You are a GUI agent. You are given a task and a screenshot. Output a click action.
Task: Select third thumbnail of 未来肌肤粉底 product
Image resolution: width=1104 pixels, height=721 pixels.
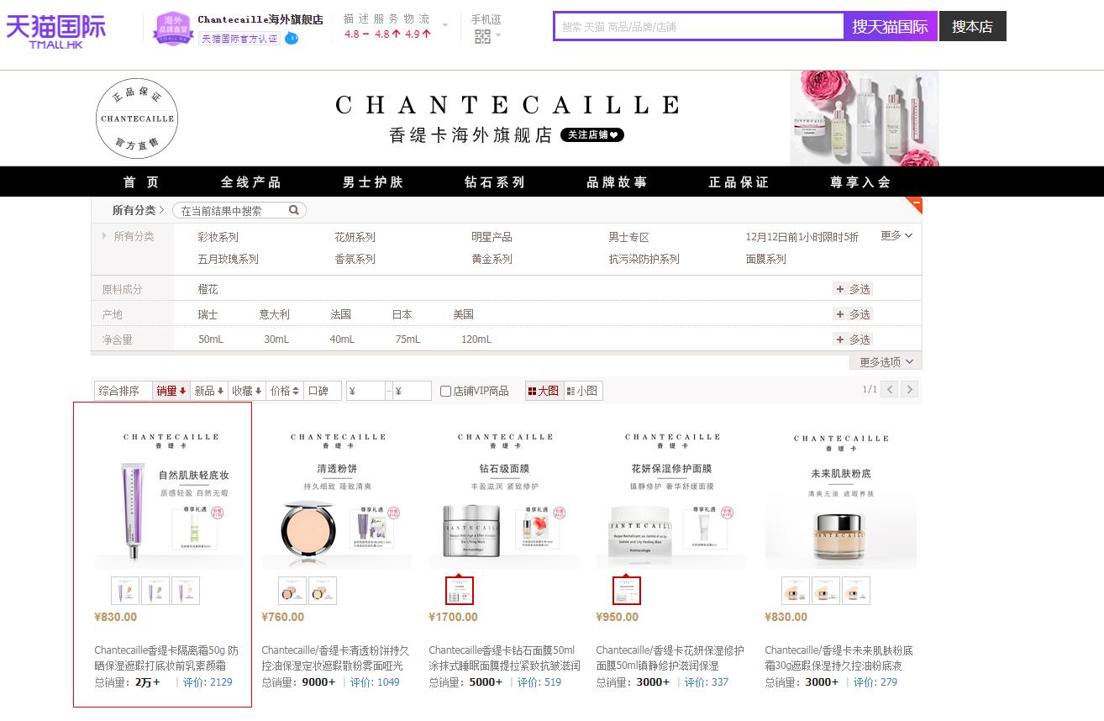coord(856,591)
